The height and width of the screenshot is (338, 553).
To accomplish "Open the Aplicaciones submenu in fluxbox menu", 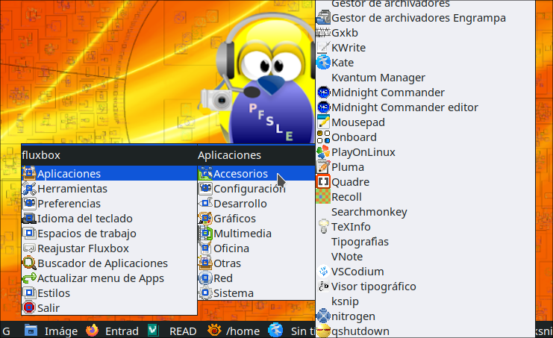I will pos(109,173).
